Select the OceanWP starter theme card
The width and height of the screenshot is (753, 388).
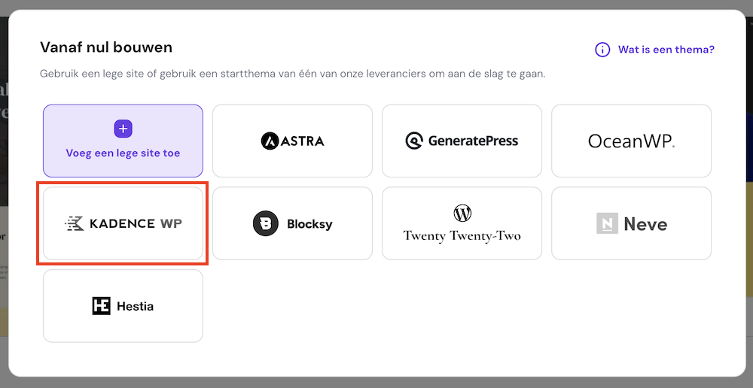click(x=631, y=141)
